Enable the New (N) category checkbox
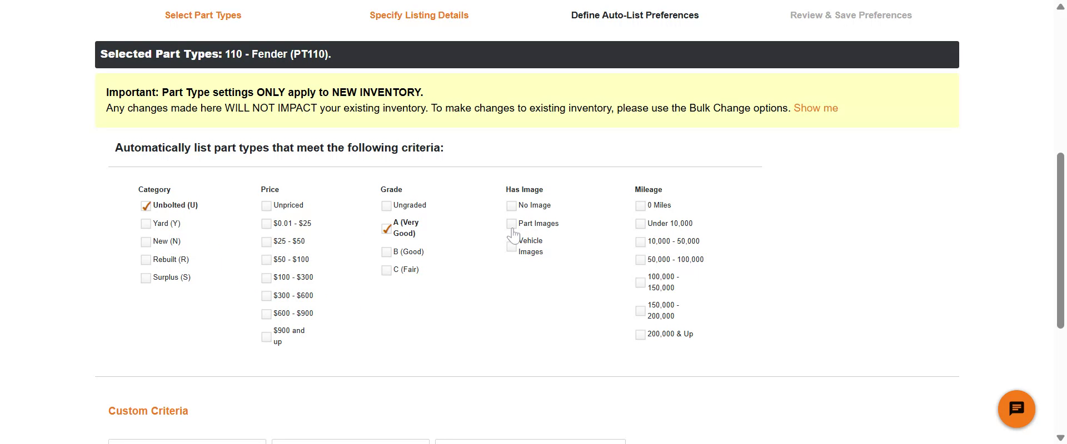Viewport: 1067px width, 444px height. (146, 242)
